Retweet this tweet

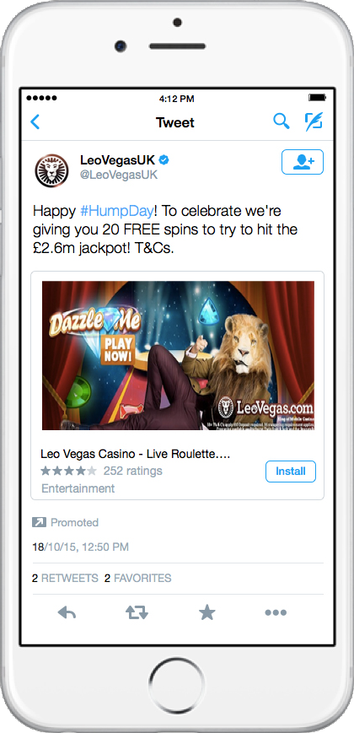(137, 612)
